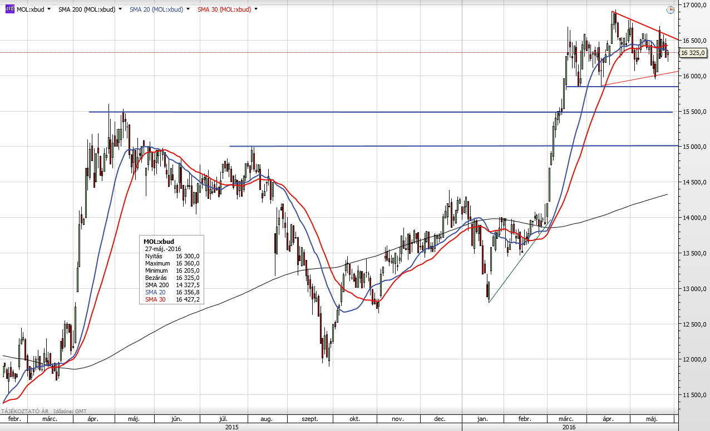Click the 16 500,0 price axis label
The image size is (710, 431).
pos(693,41)
